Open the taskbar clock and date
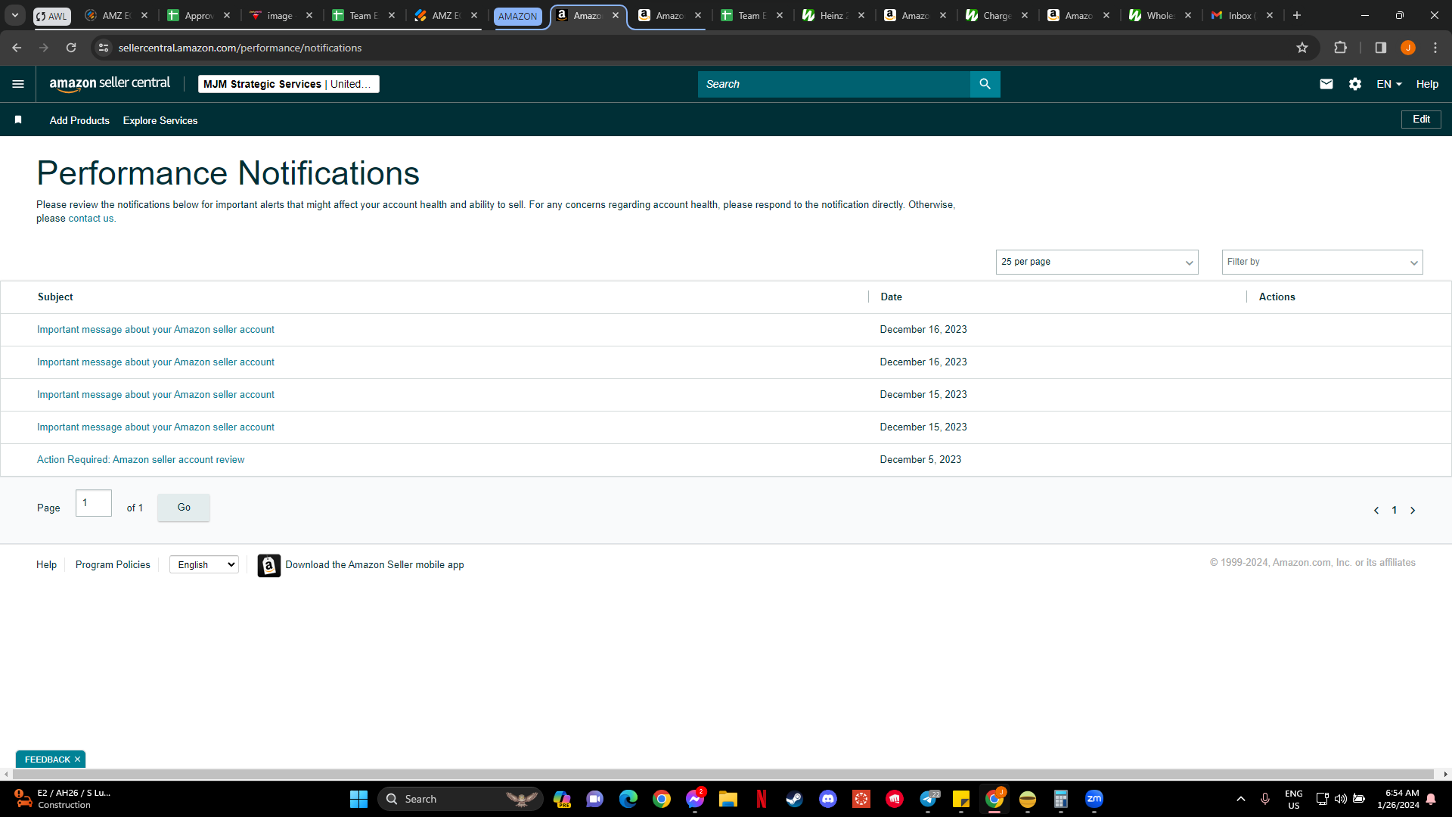Image resolution: width=1452 pixels, height=817 pixels. pos(1398,799)
